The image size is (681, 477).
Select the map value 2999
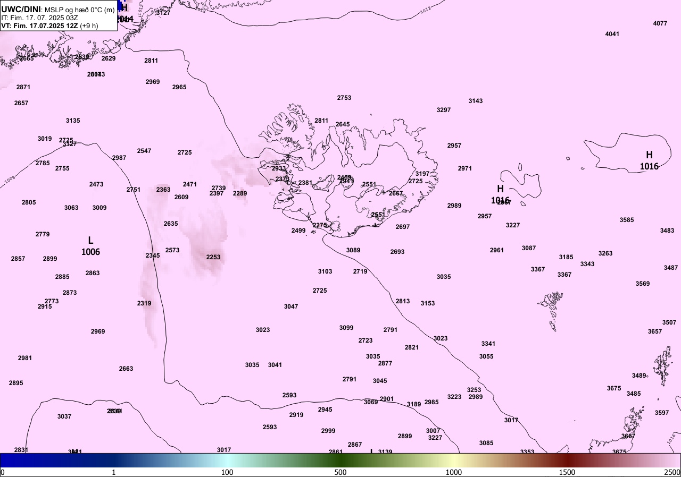coord(328,431)
